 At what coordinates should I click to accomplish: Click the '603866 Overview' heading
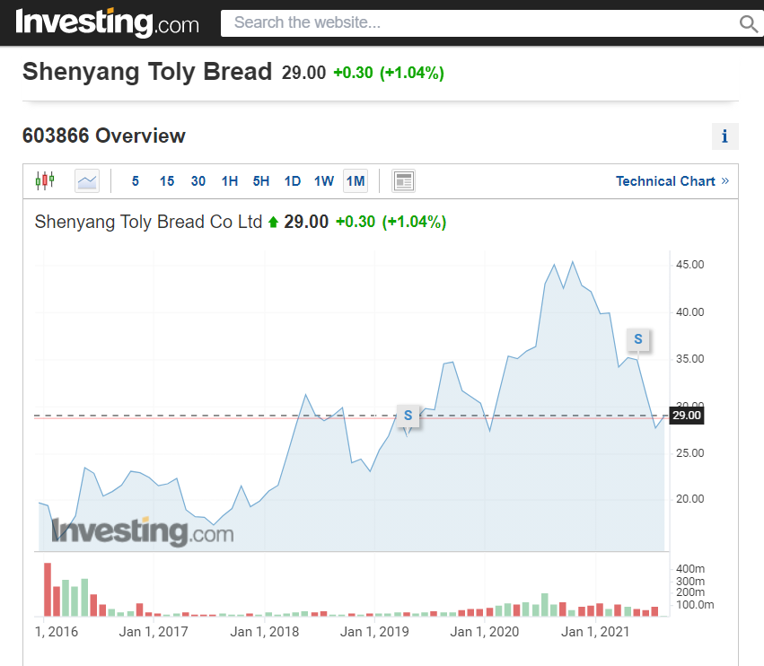[104, 136]
